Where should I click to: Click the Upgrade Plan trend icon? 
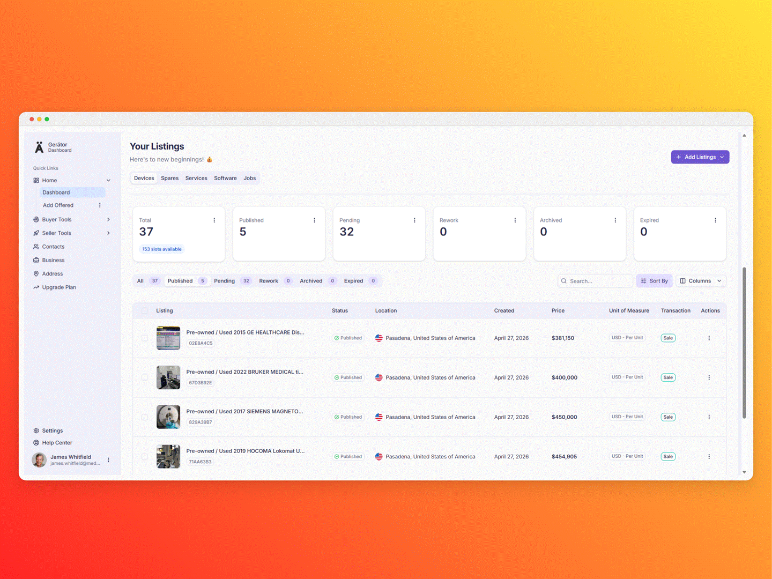[x=36, y=287]
